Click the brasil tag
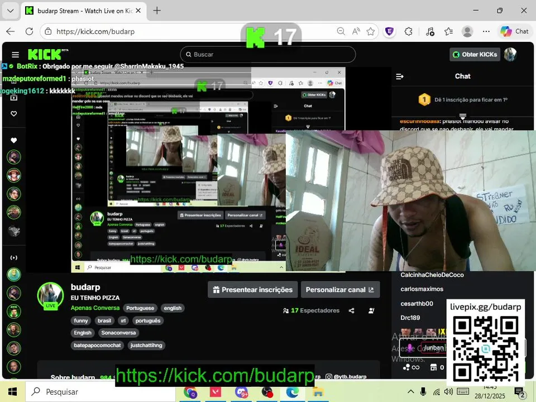The width and height of the screenshot is (536, 402). [x=104, y=320]
